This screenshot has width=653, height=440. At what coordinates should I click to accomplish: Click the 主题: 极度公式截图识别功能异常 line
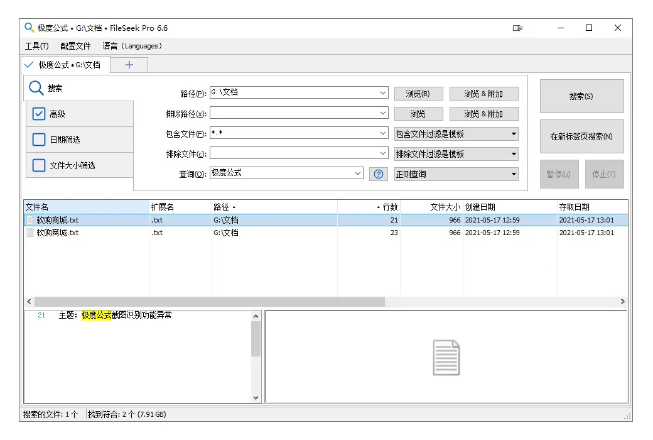click(115, 316)
